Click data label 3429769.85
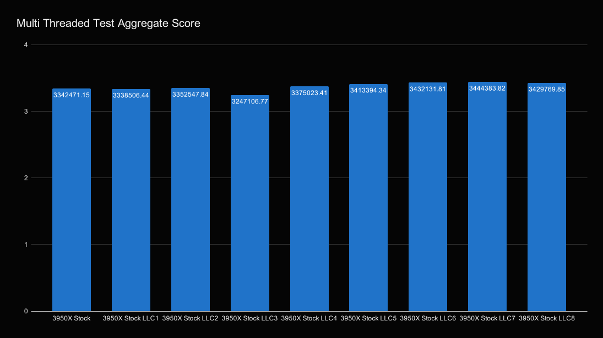 pyautogui.click(x=546, y=90)
